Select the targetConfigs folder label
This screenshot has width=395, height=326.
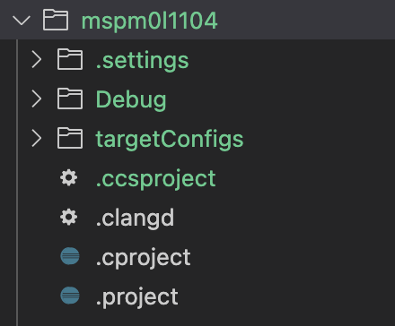coord(170,139)
